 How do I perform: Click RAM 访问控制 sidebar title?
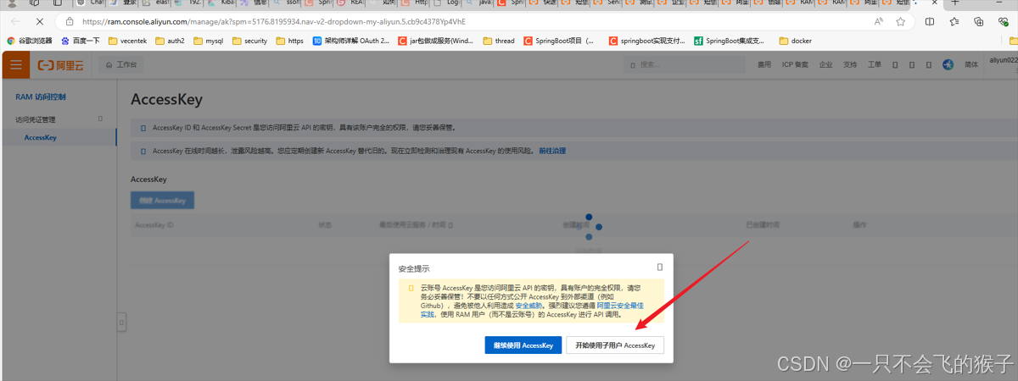tap(41, 97)
